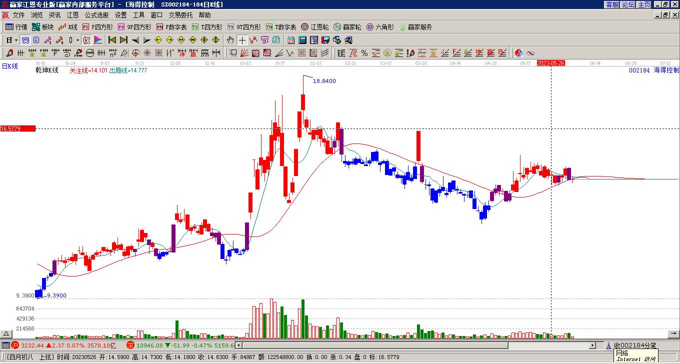Viewport: 680px width, 364px height.
Task: Expand the candlestick style dropdown arrow
Action: [77, 40]
